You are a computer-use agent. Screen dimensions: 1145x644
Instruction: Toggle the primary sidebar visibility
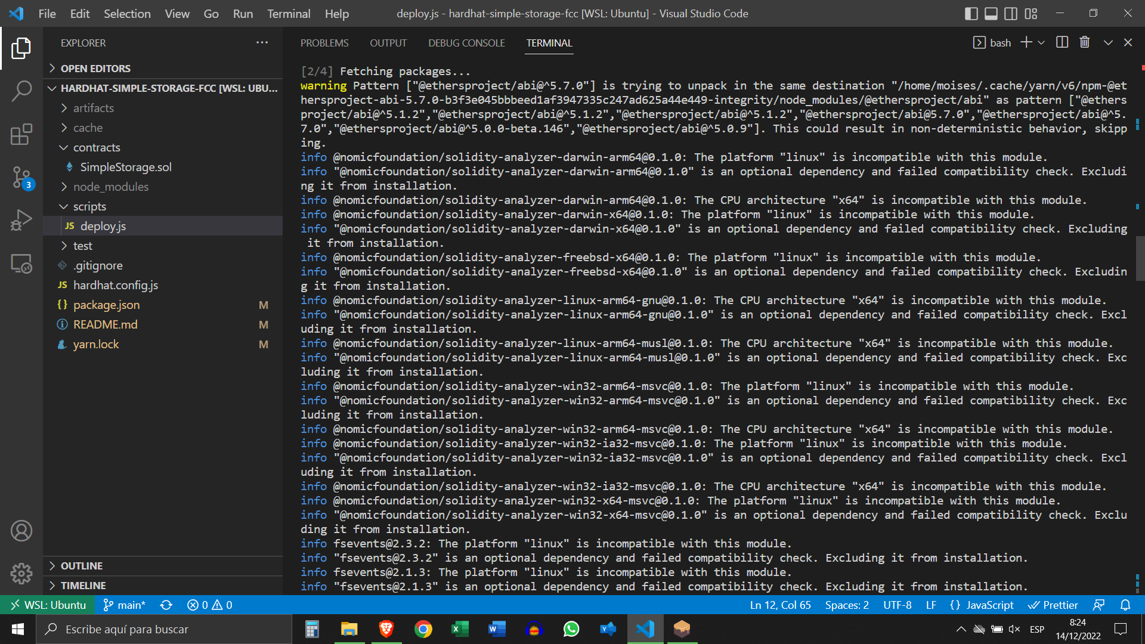click(x=971, y=13)
